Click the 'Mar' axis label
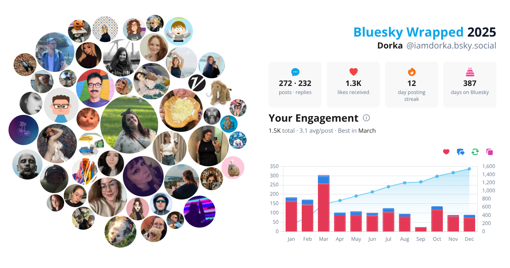Image resolution: width=510 pixels, height=268 pixels. 323,239
